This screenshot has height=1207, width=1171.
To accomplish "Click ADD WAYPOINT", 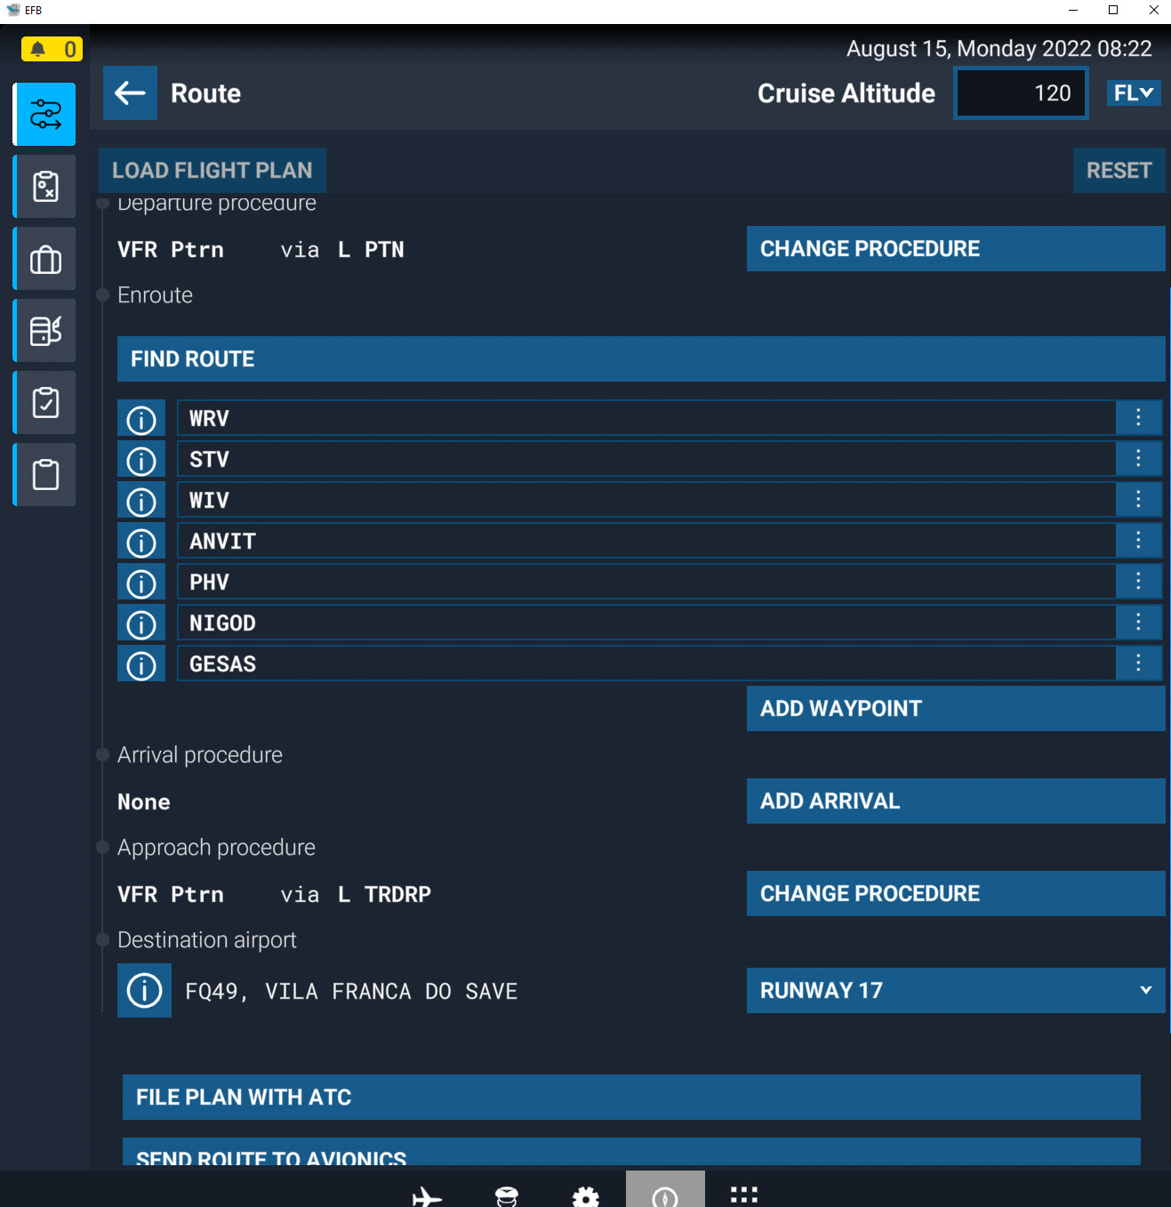I will click(956, 708).
